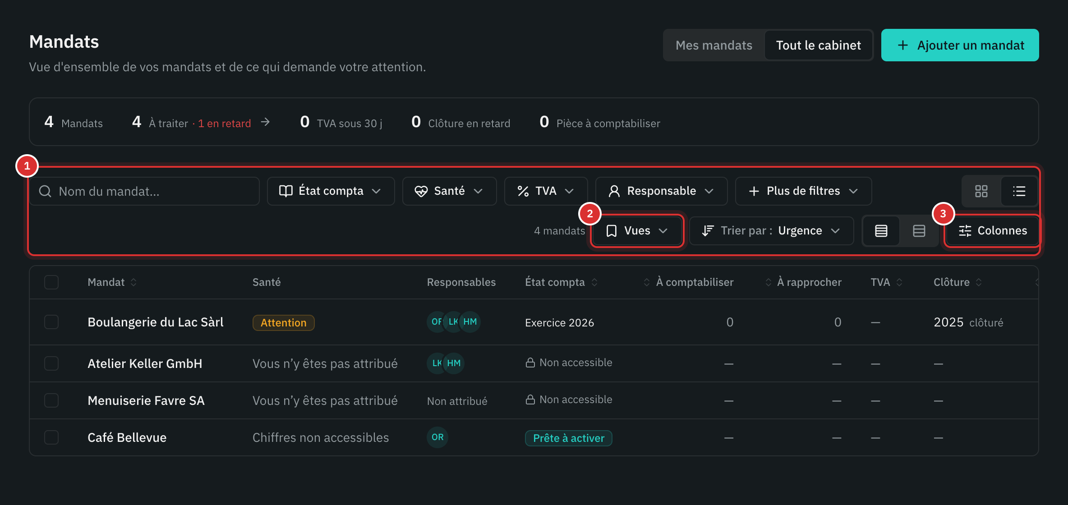1068x505 pixels.
Task: Switch to list view icon
Action: tap(1019, 191)
